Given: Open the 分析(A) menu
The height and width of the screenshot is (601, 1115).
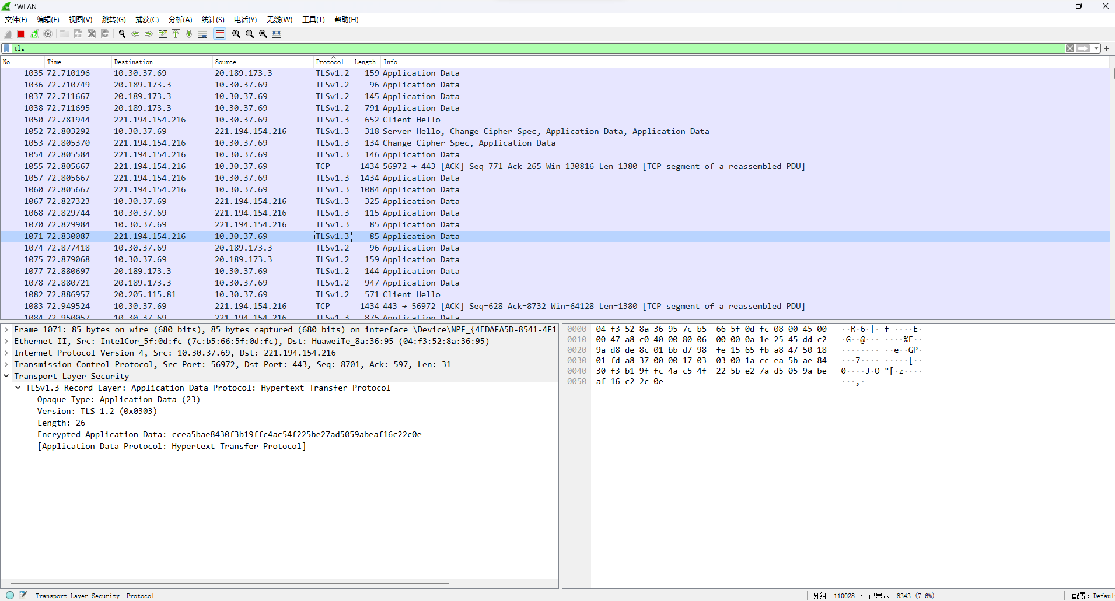Looking at the screenshot, I should click(180, 20).
